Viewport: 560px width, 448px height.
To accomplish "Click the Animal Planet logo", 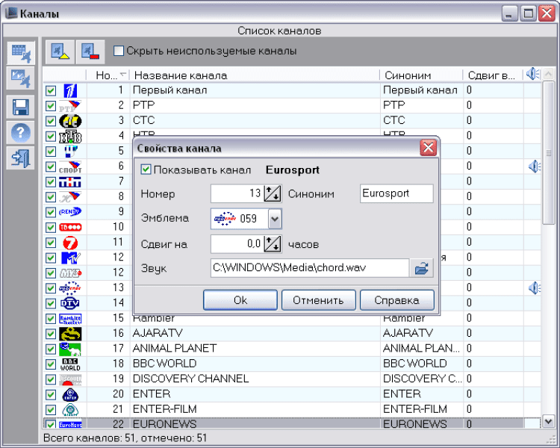I will pyautogui.click(x=70, y=349).
